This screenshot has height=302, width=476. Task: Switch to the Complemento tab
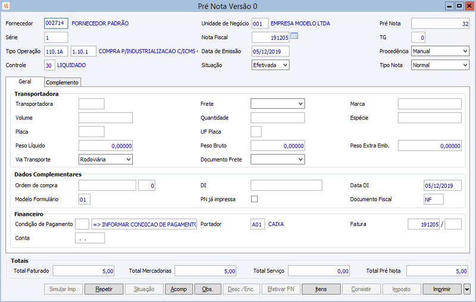click(62, 82)
